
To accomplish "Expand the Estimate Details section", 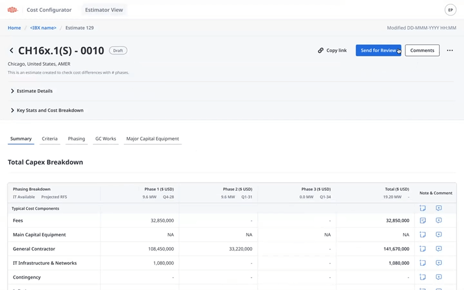I will (x=32, y=91).
